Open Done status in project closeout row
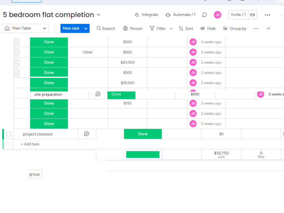This screenshot has width=284, height=213. (143, 134)
